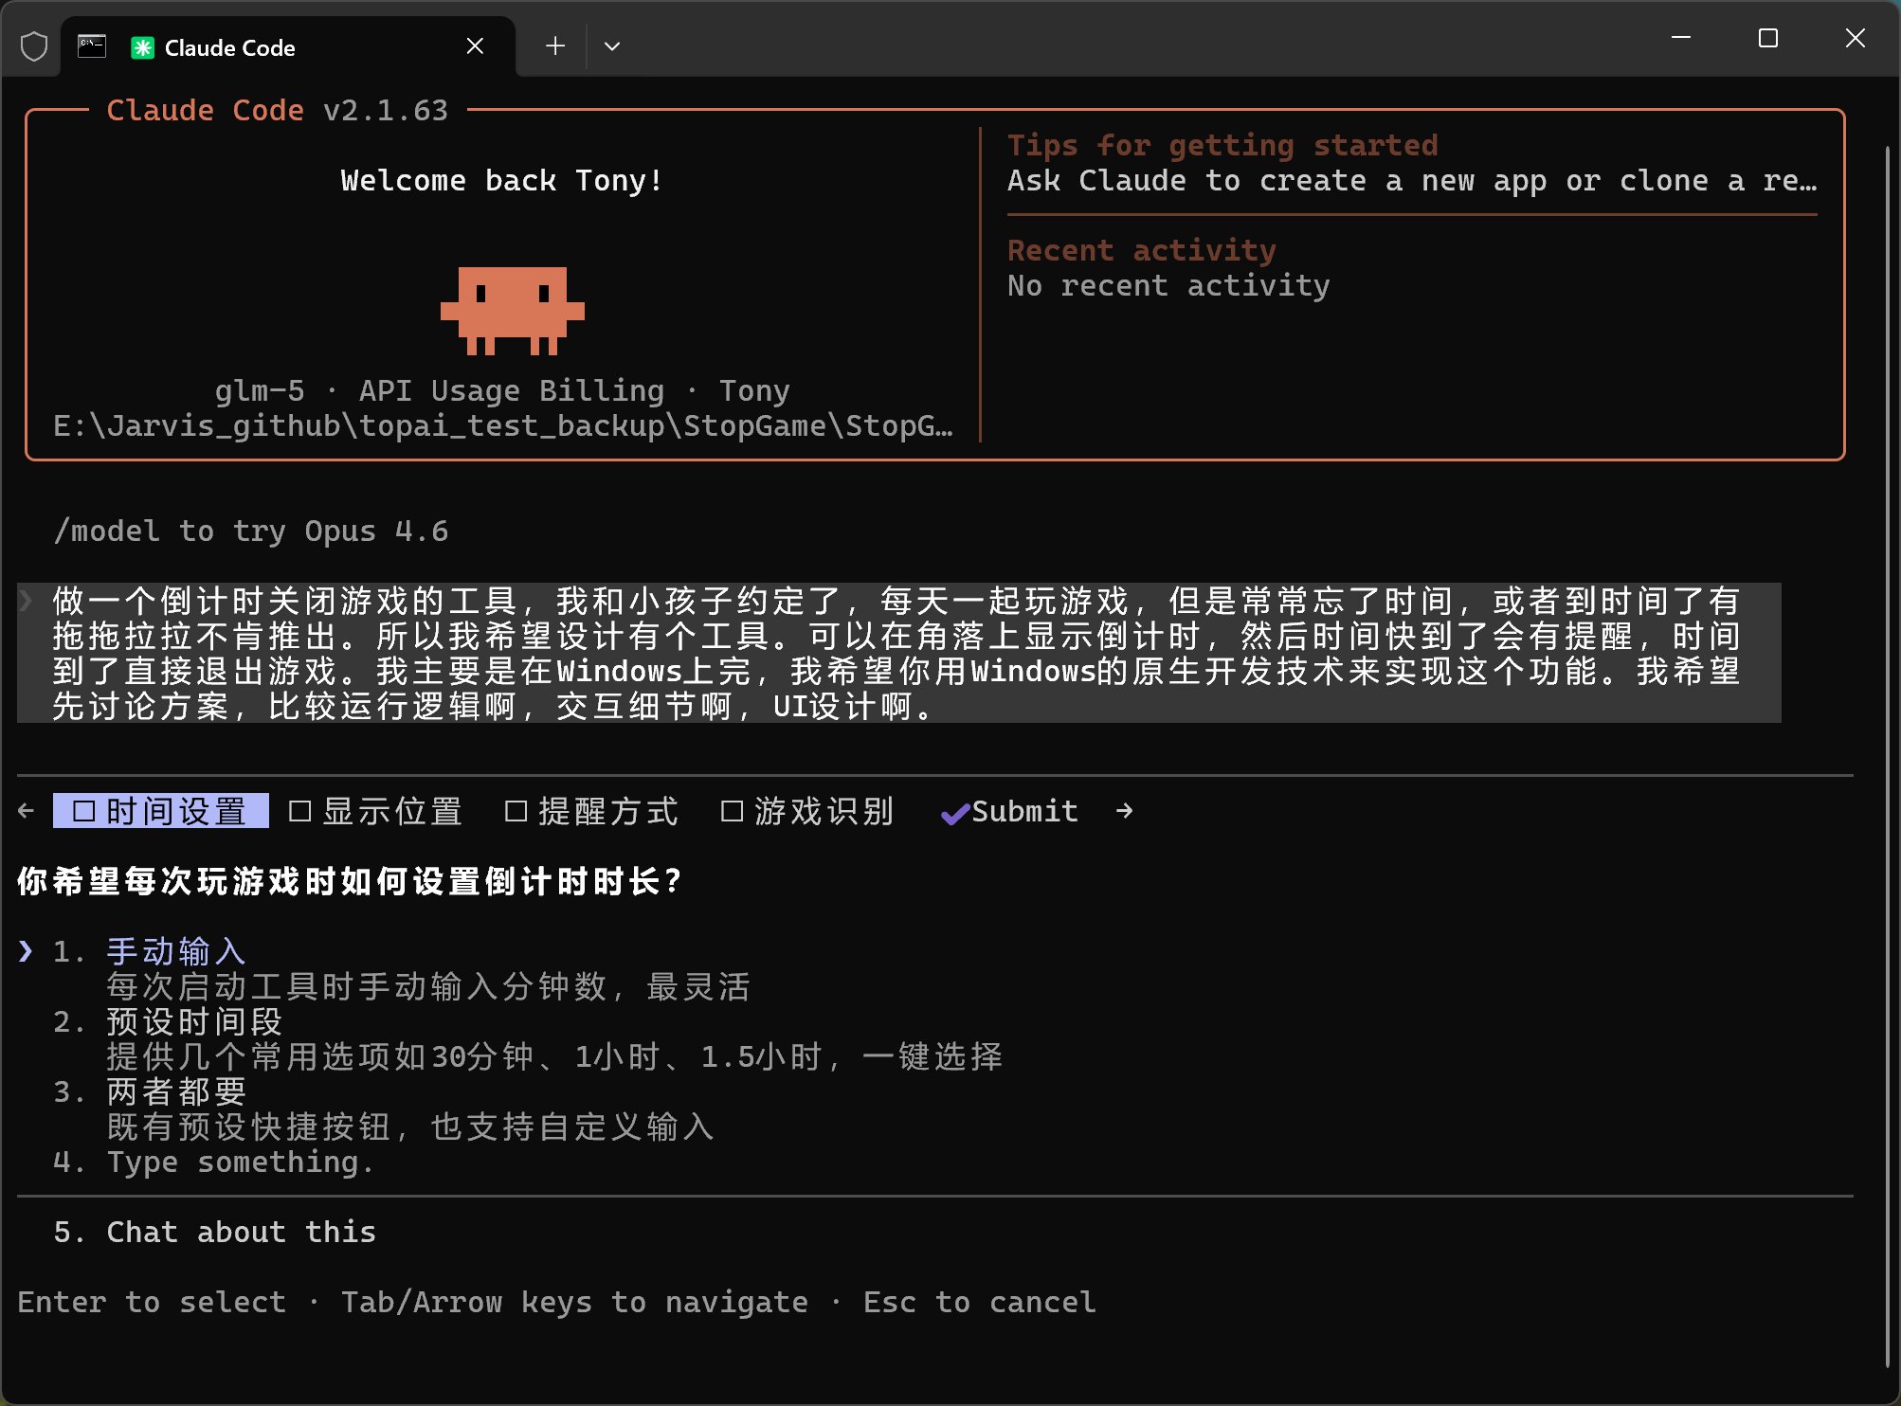This screenshot has height=1406, width=1901.
Task: Select the 提醒方式 checkbox tab
Action: [x=592, y=811]
